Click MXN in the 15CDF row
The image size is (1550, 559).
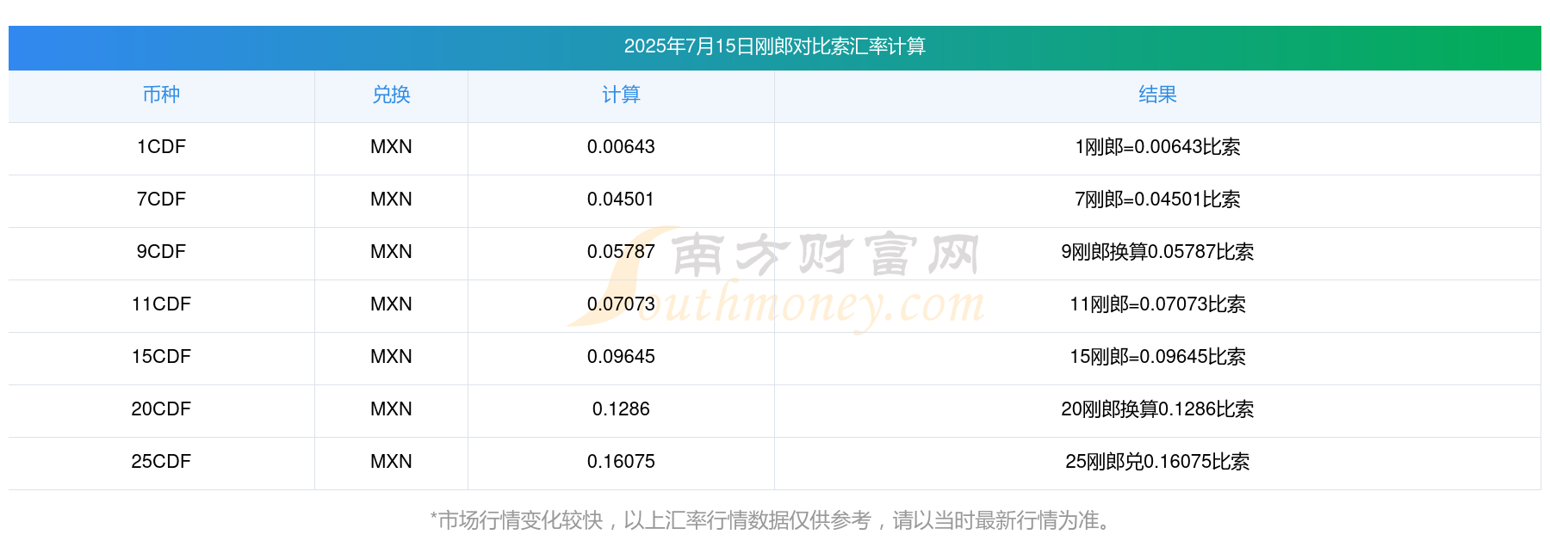point(391,357)
